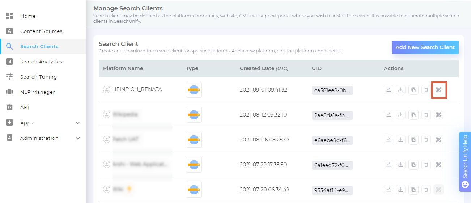
Task: Expand the Apps menu chevron
Action: (x=77, y=123)
